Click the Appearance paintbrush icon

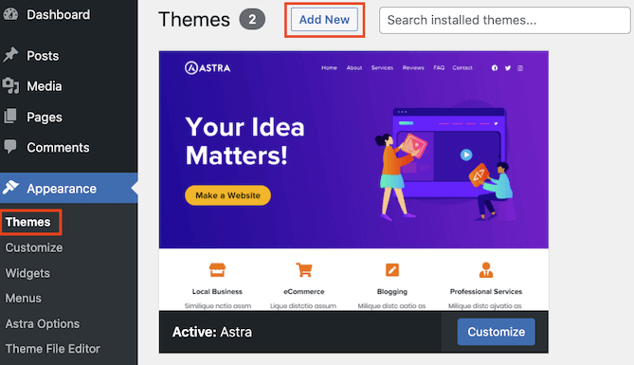click(x=11, y=187)
